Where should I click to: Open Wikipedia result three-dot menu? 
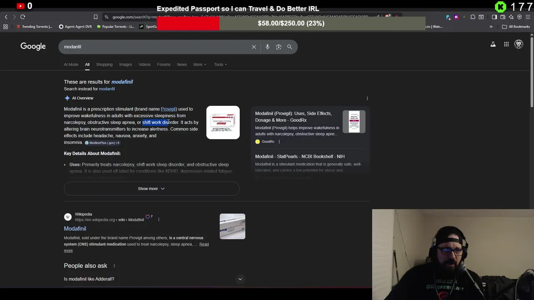159,220
